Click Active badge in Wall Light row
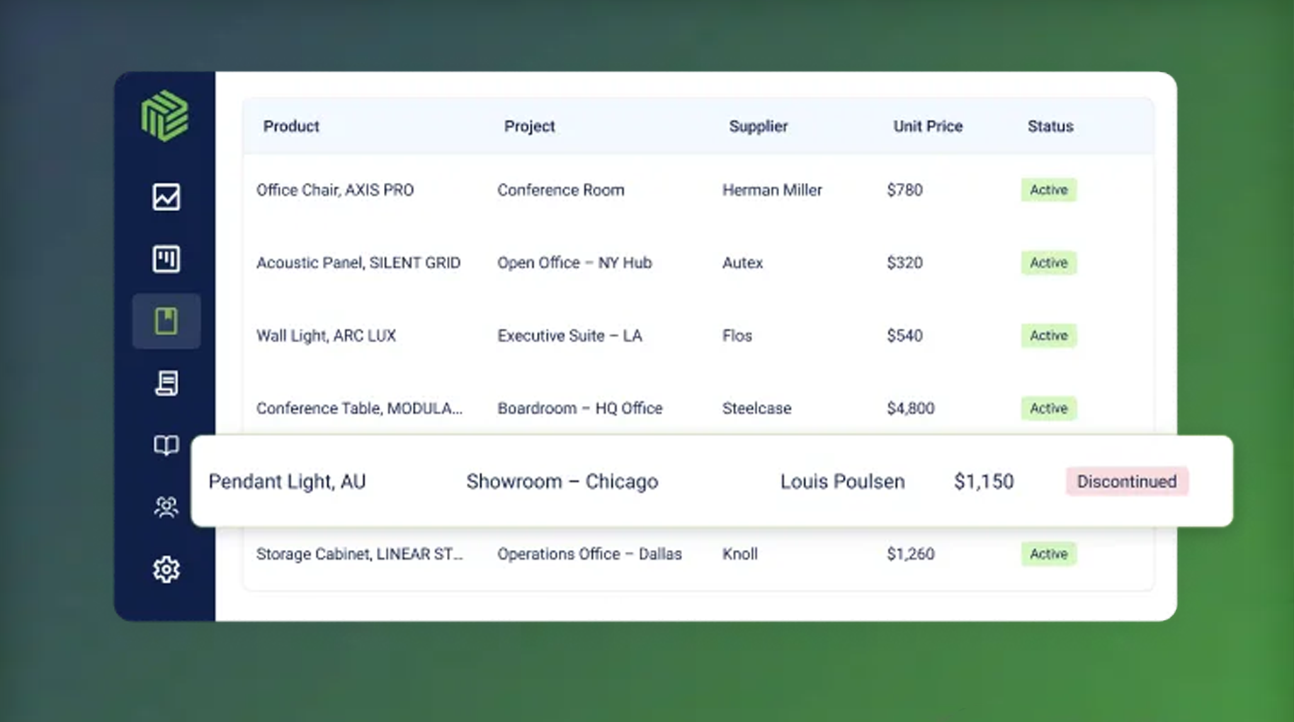This screenshot has height=722, width=1294. point(1048,336)
